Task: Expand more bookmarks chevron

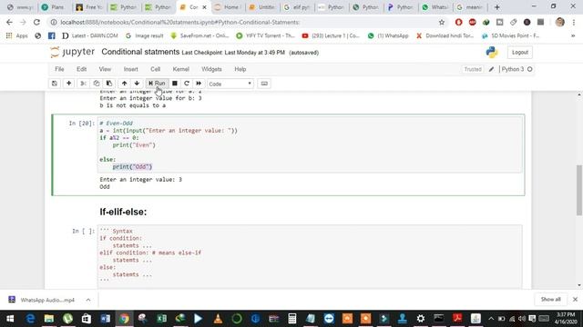Action: (573, 36)
